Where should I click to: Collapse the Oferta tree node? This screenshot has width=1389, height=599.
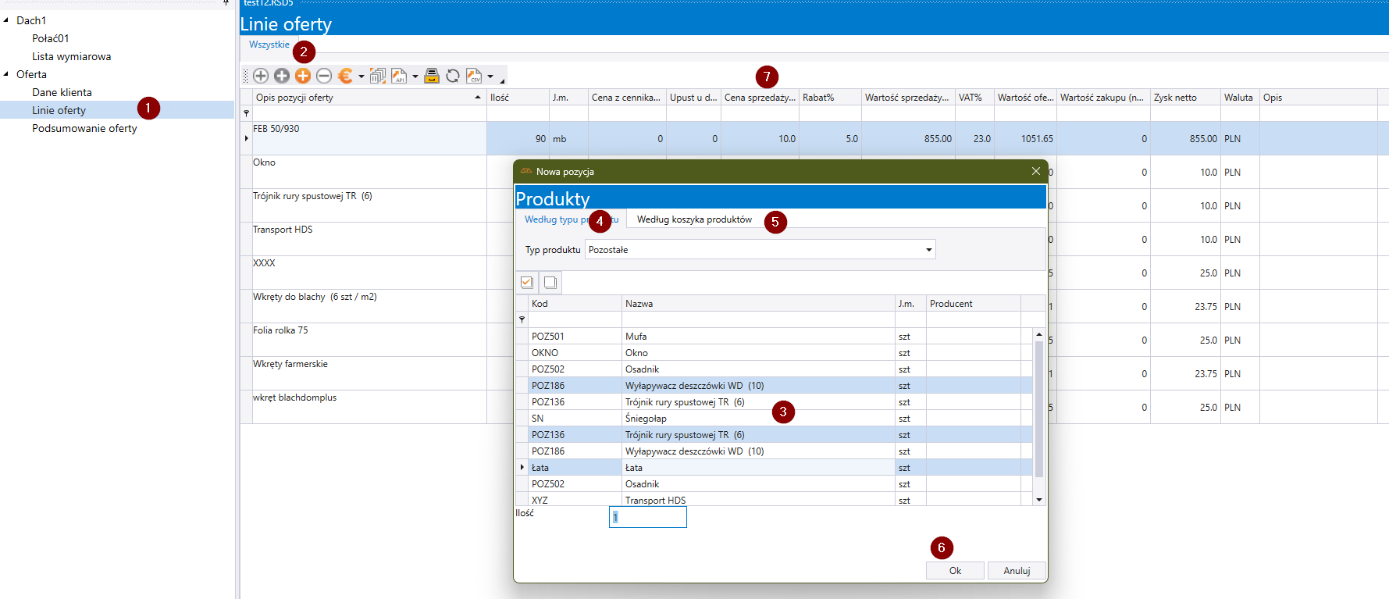(7, 74)
